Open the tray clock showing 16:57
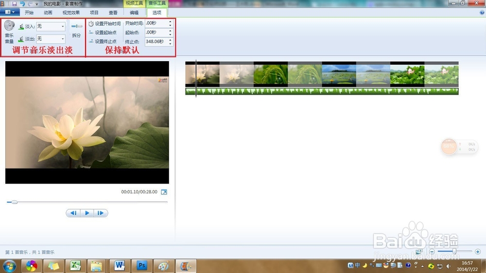 468,266
